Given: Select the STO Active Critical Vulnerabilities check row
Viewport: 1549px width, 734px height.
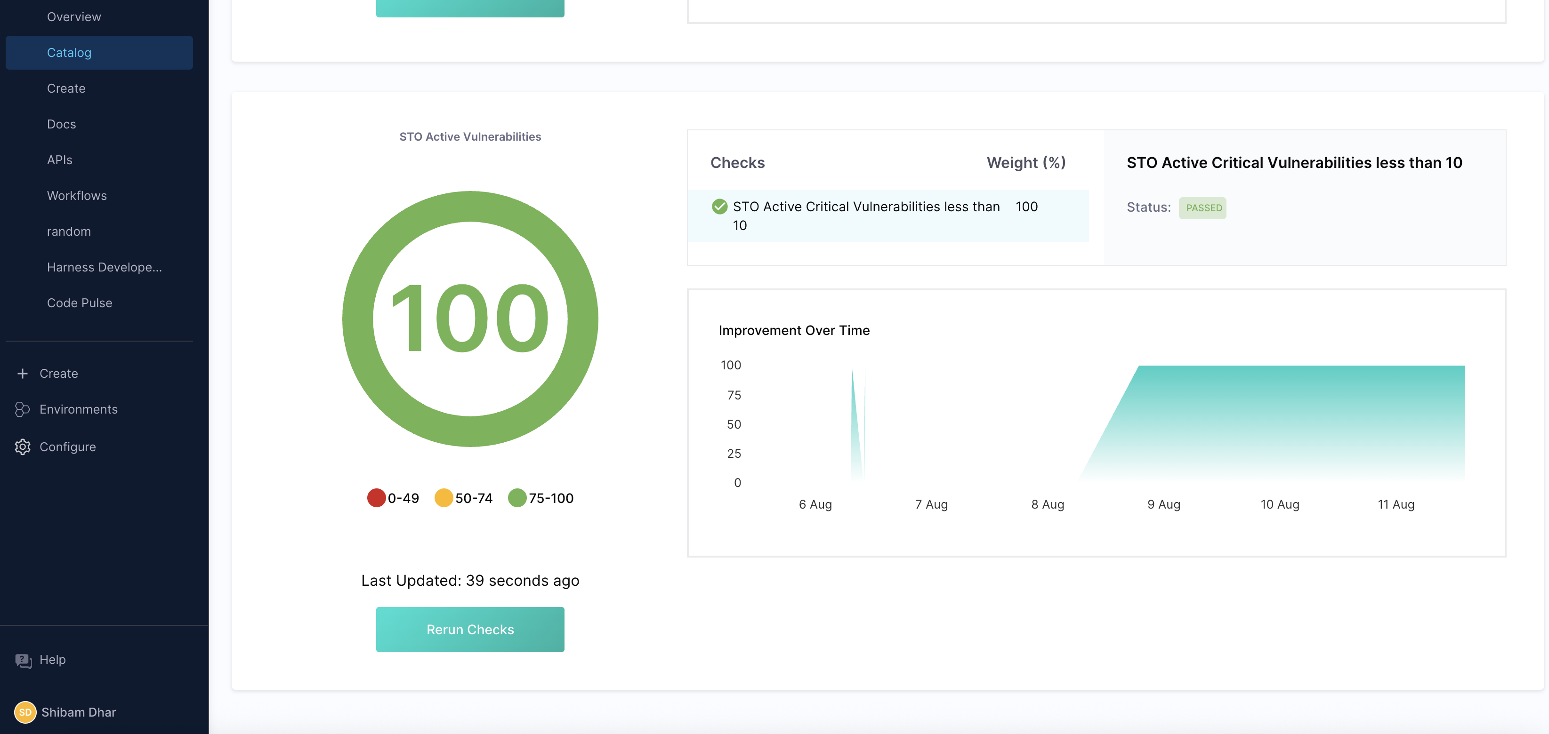Looking at the screenshot, I should (x=866, y=215).
